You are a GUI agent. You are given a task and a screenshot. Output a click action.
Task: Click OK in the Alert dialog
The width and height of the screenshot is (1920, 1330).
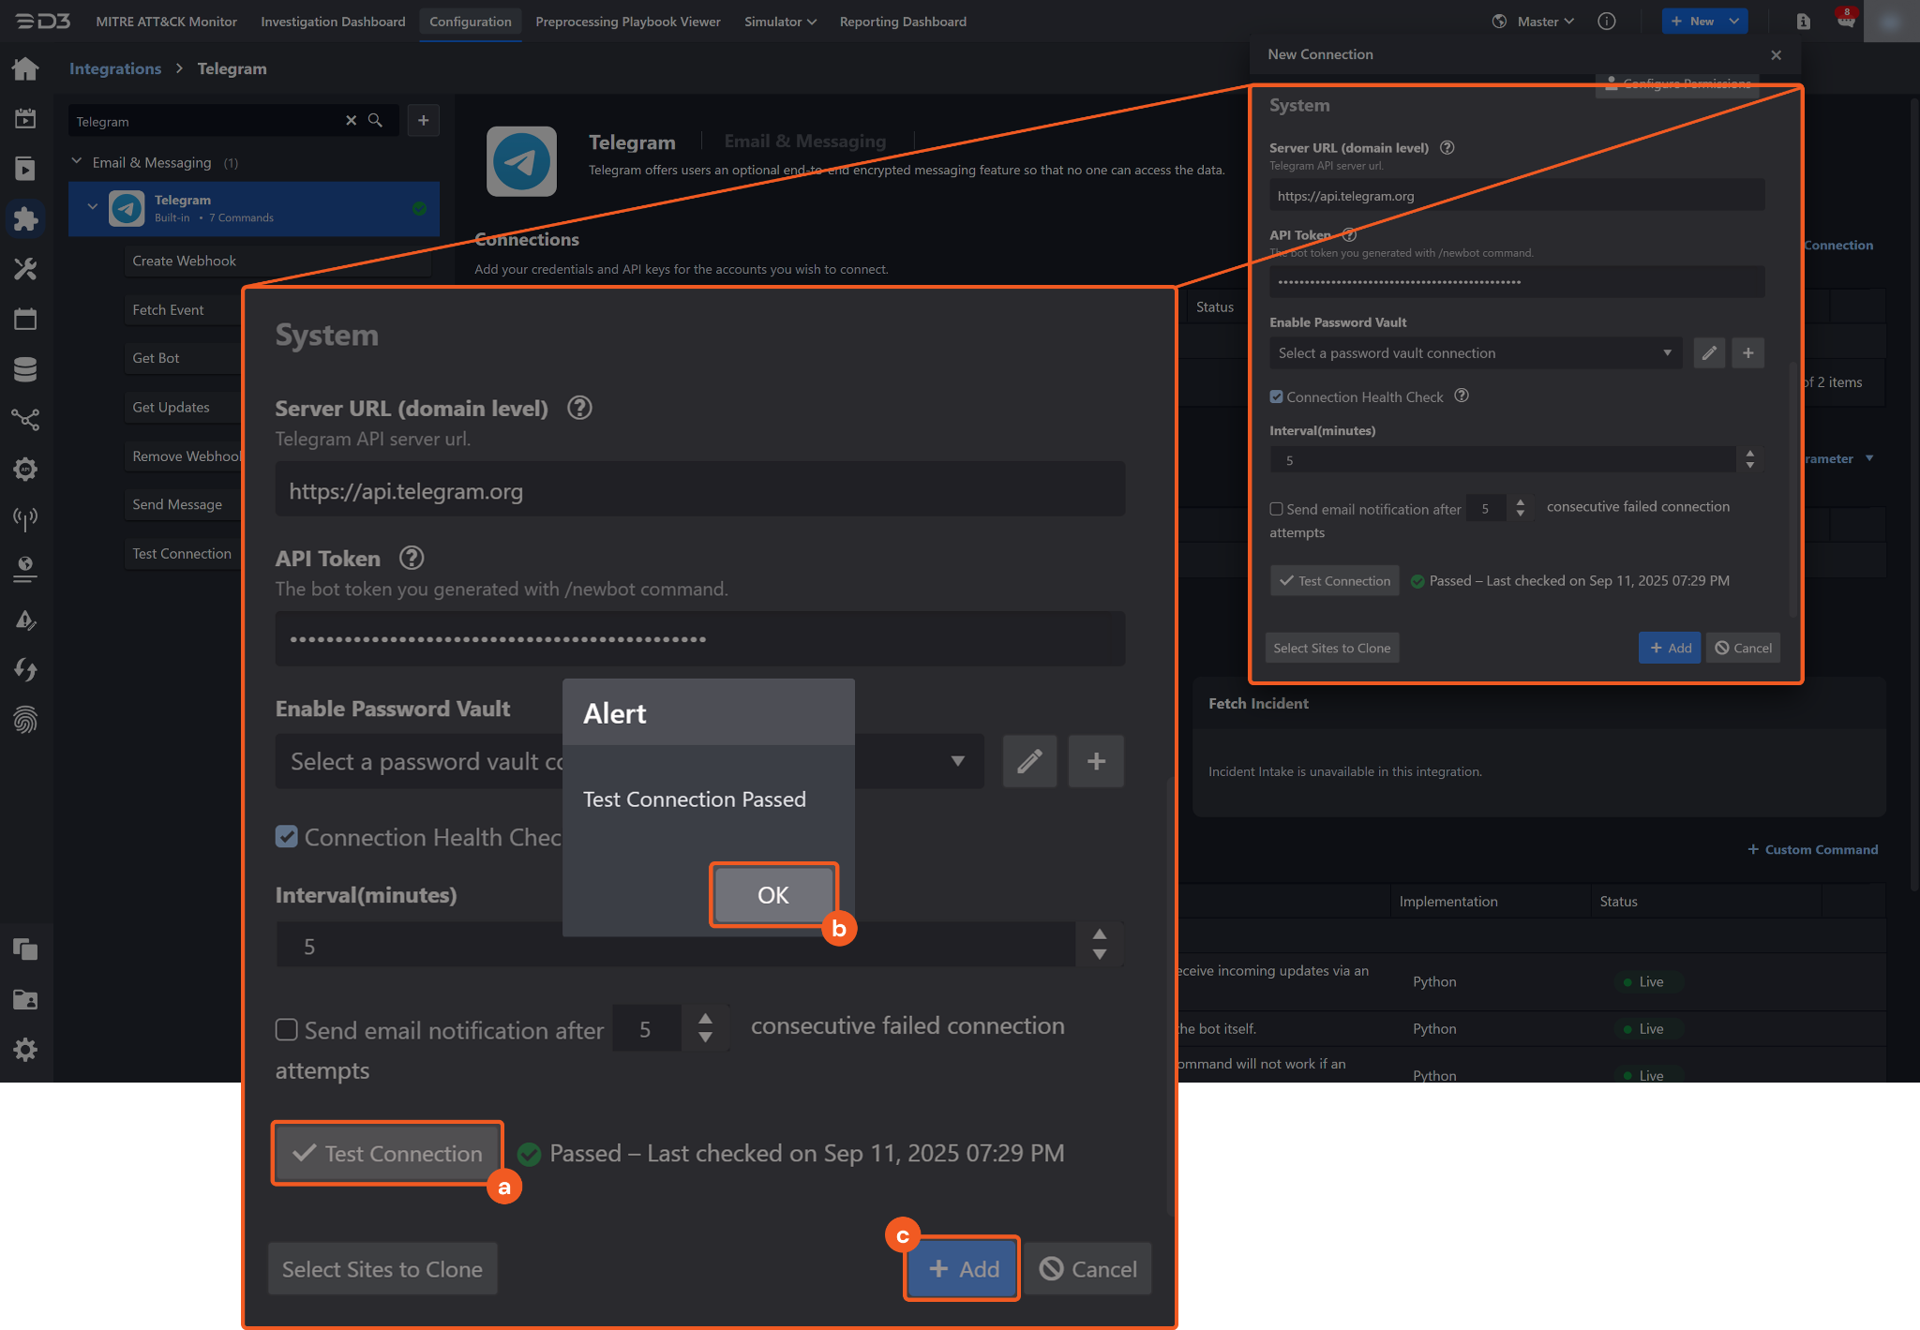point(772,895)
